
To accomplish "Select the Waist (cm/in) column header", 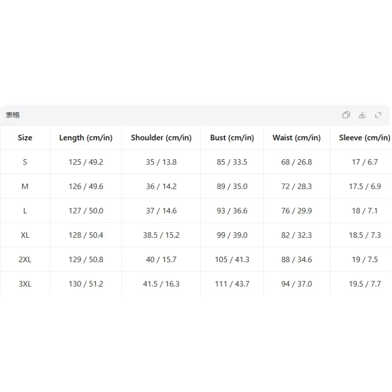I will pos(296,138).
